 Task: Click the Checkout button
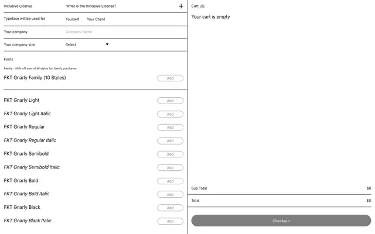281,221
